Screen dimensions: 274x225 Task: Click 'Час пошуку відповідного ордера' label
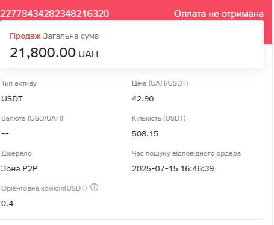point(186,153)
